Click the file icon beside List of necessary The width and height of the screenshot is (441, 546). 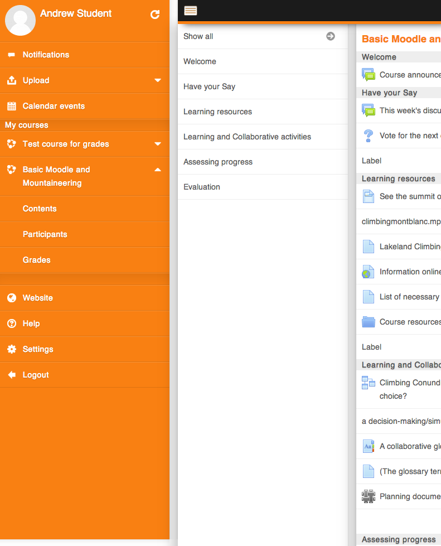(369, 297)
